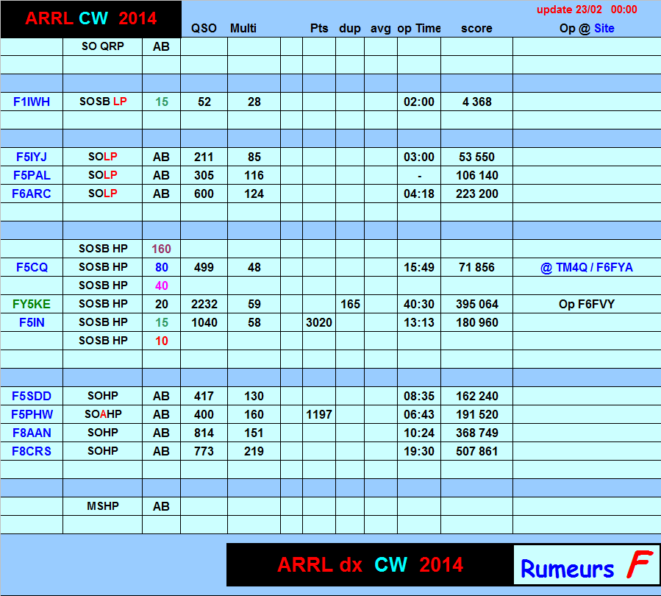Click the 'Op F6FVY' operator note

pyautogui.click(x=587, y=304)
